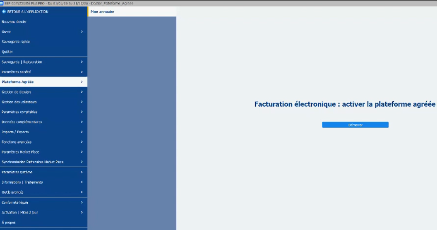This screenshot has height=230, width=437.
Task: Open Paramètres société entry
Action: click(x=43, y=72)
